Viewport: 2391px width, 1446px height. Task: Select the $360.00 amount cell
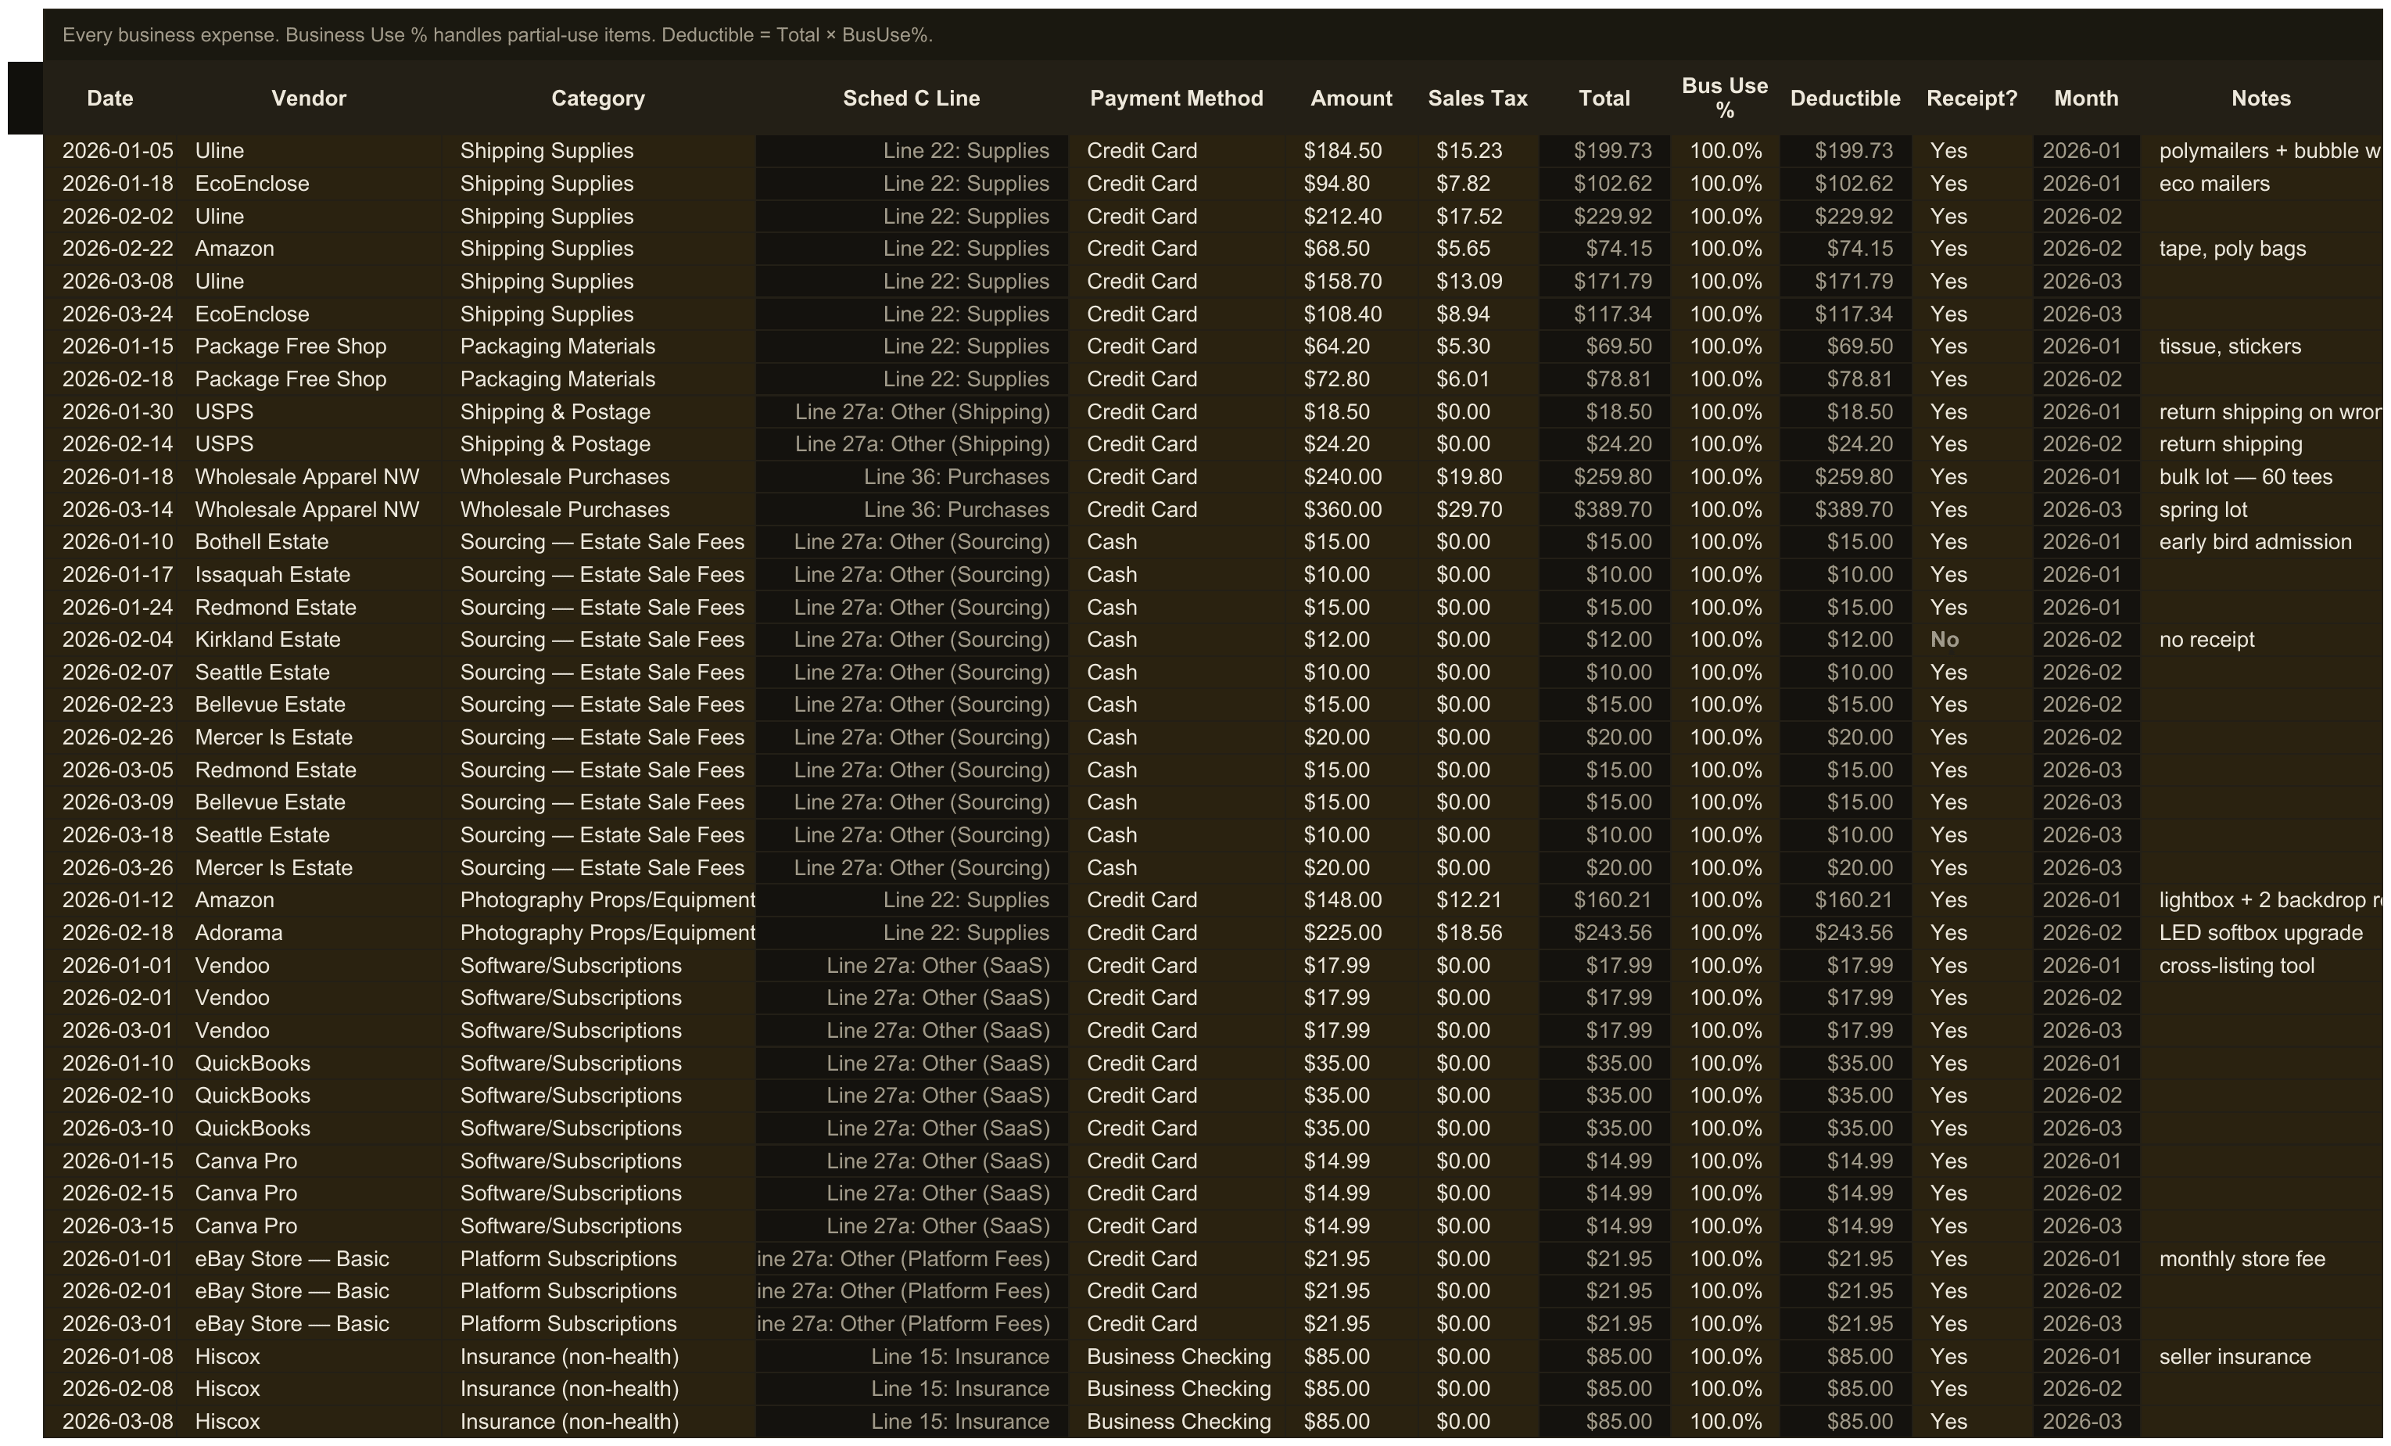pyautogui.click(x=1351, y=509)
